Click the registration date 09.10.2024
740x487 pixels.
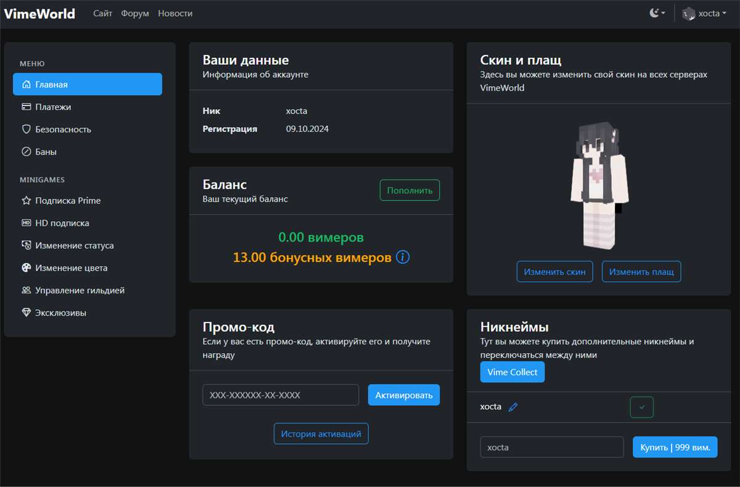307,129
